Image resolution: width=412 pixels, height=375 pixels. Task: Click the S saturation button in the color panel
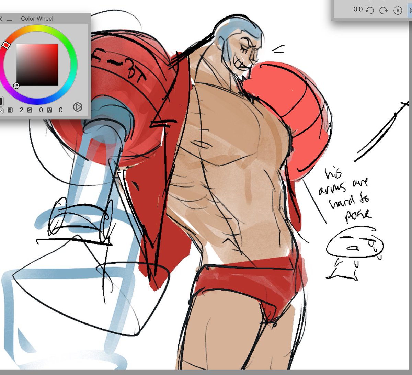pyautogui.click(x=29, y=109)
